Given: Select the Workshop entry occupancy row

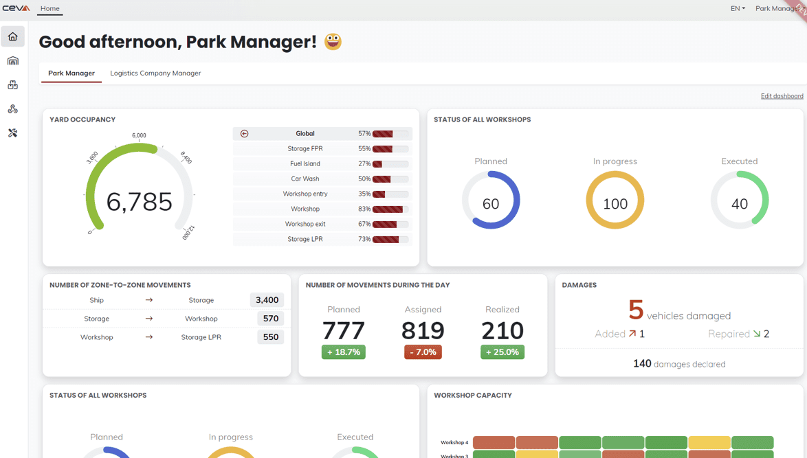Looking at the screenshot, I should pyautogui.click(x=322, y=194).
